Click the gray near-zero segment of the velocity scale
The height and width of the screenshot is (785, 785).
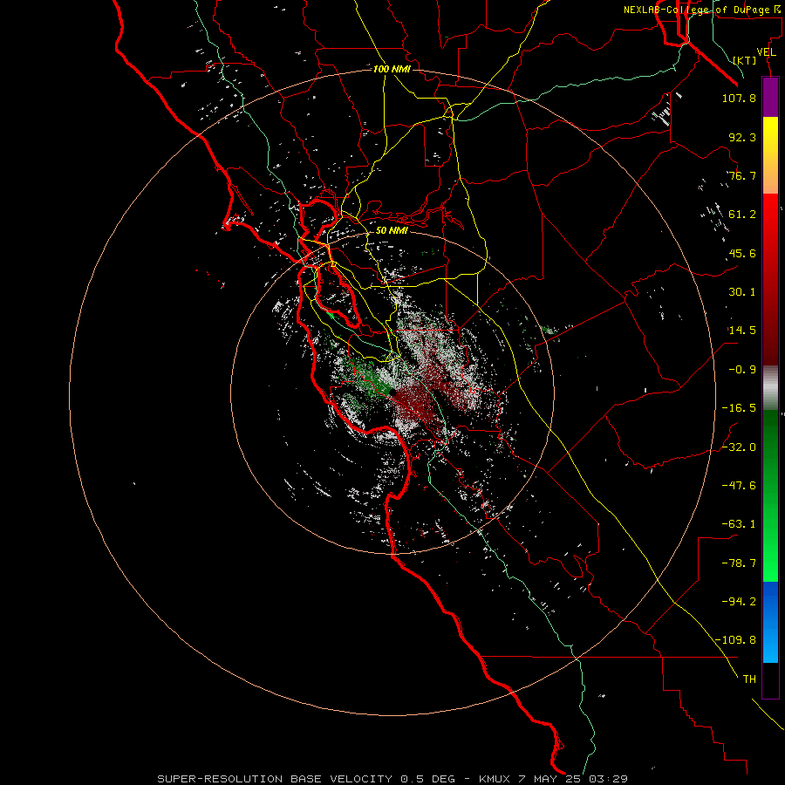click(x=770, y=388)
